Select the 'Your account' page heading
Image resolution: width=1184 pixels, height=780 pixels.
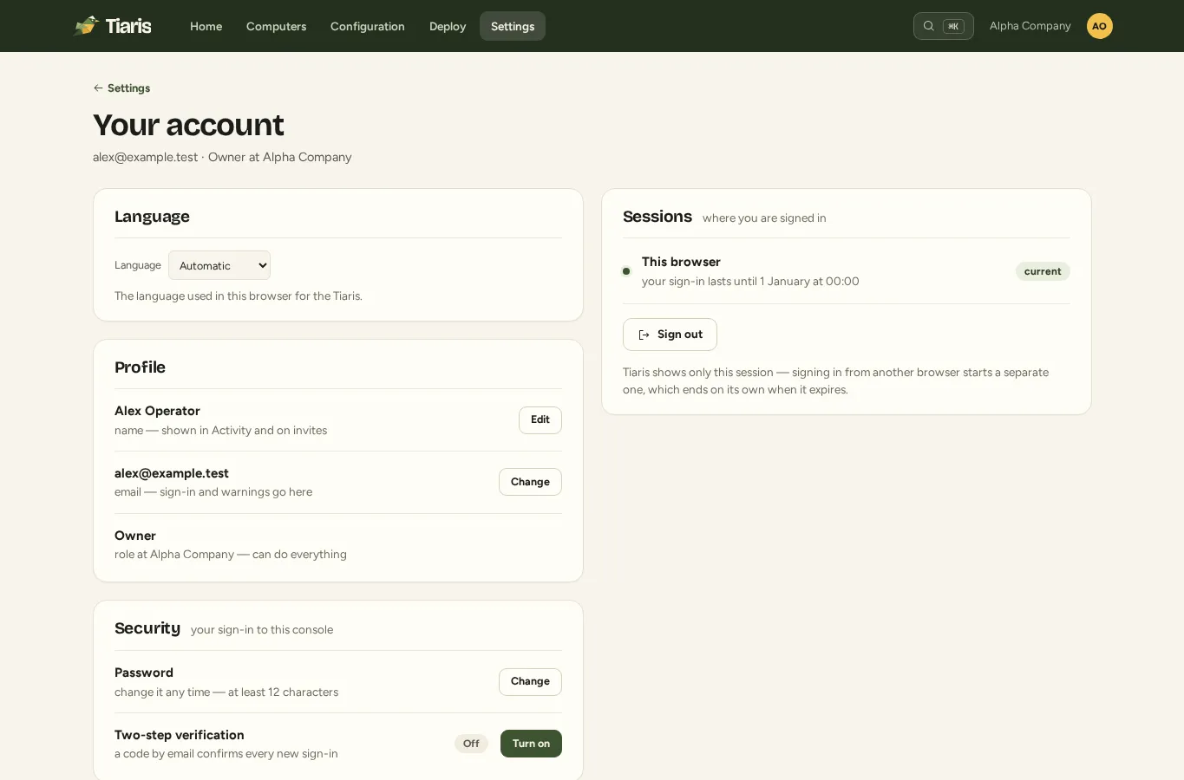[188, 125]
